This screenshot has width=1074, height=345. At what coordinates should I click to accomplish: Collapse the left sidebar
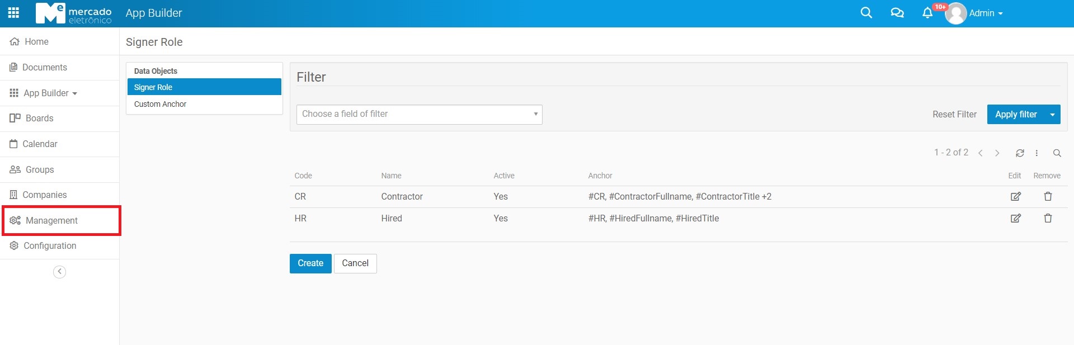(x=59, y=272)
